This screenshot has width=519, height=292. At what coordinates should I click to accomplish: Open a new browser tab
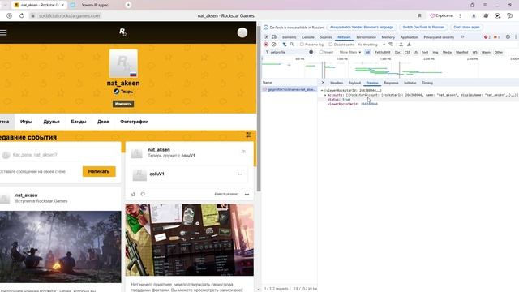click(128, 5)
